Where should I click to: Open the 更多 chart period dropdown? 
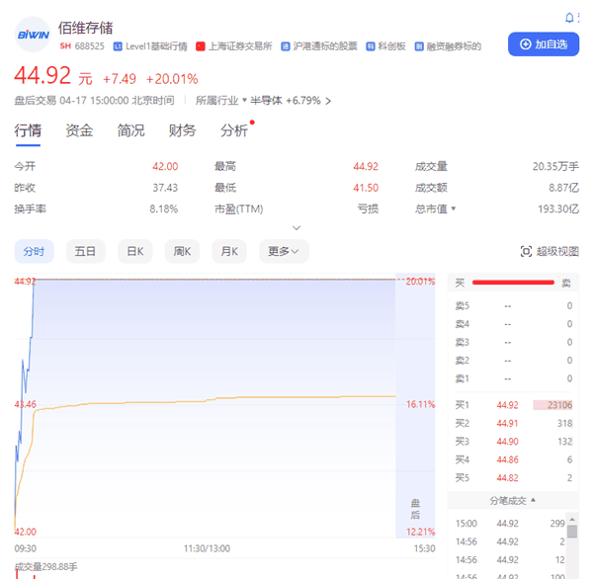[284, 251]
